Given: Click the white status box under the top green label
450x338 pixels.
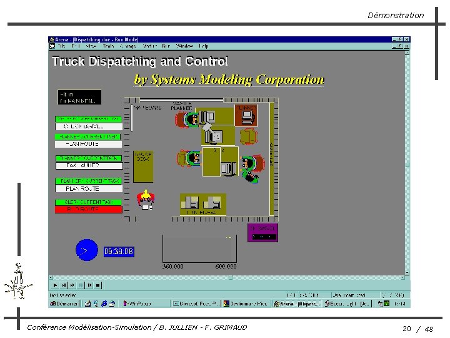Looking at the screenshot, I should coord(89,126).
